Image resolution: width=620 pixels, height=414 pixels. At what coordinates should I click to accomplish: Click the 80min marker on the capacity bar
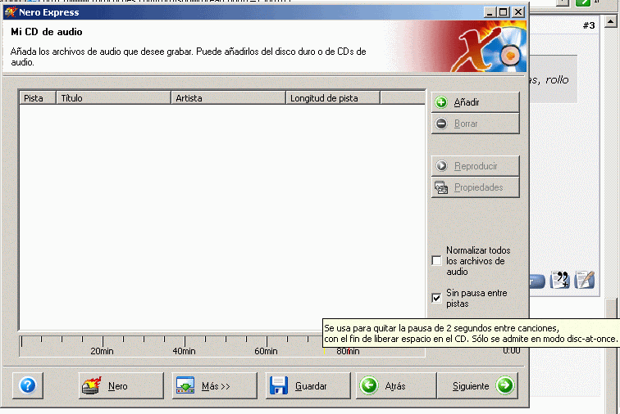(348, 351)
